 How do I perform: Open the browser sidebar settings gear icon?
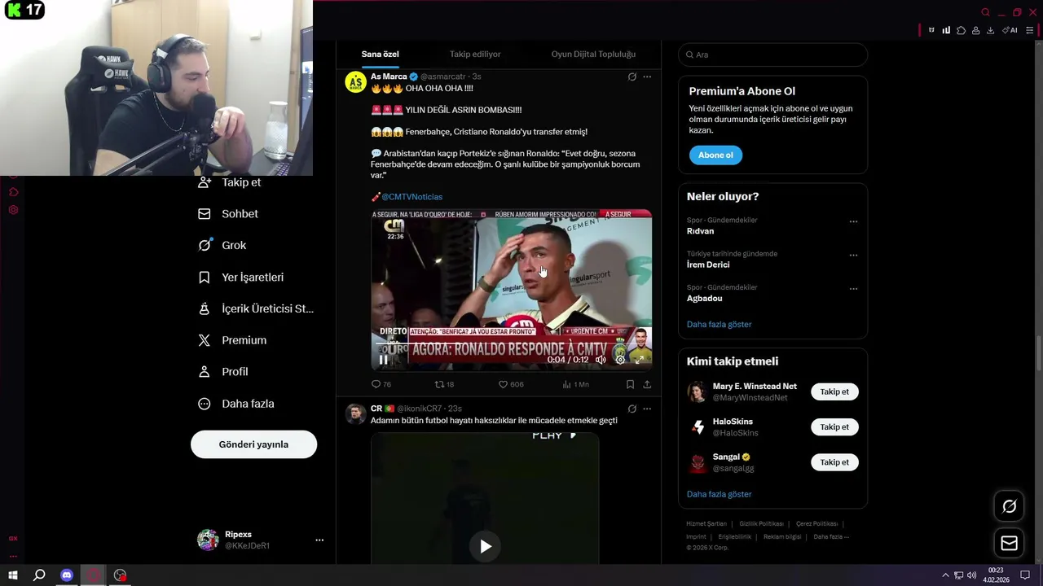(x=13, y=210)
